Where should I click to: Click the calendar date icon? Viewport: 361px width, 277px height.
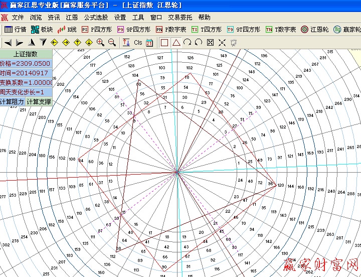pyautogui.click(x=149, y=43)
